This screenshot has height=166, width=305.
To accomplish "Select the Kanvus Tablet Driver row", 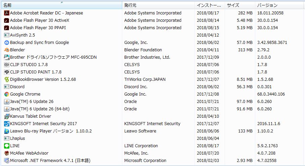I will click(x=31, y=116).
